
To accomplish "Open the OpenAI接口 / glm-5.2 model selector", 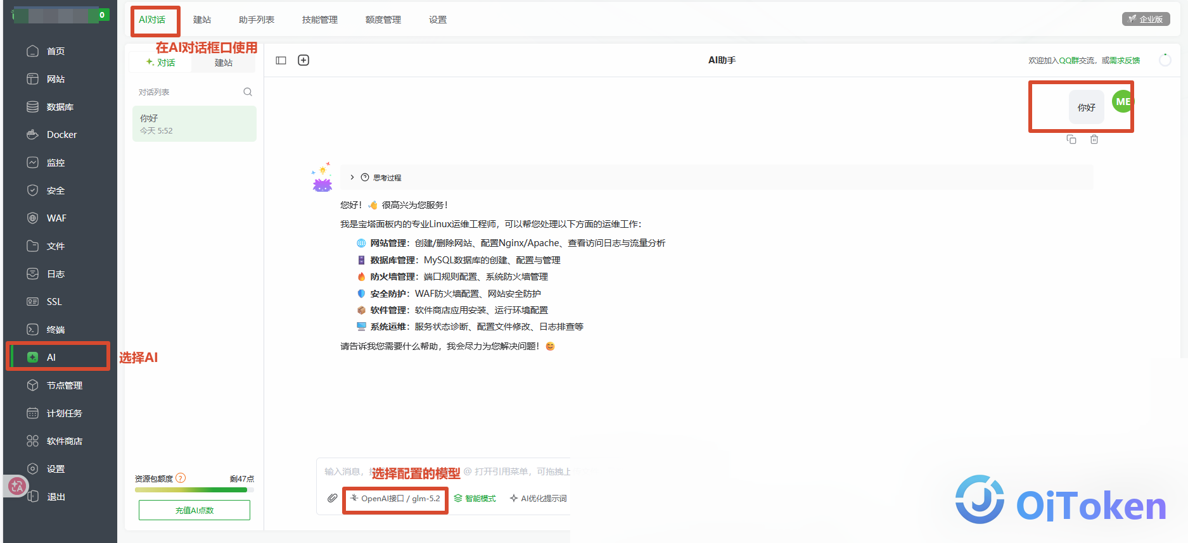I will coord(395,499).
